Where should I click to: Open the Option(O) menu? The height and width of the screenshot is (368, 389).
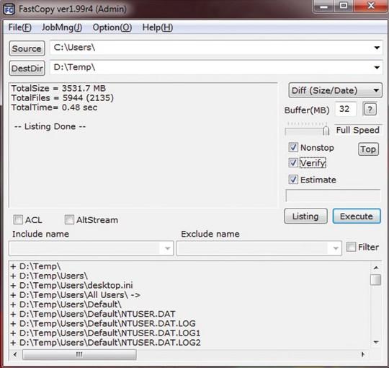[x=112, y=27]
